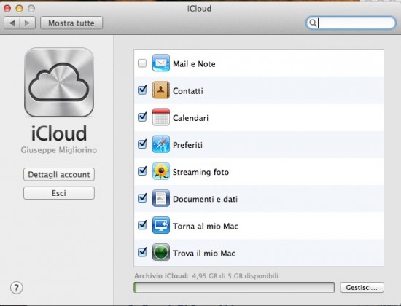This screenshot has width=401, height=306.
Task: Uncheck the Trova il mio Mac checkbox
Action: (142, 252)
